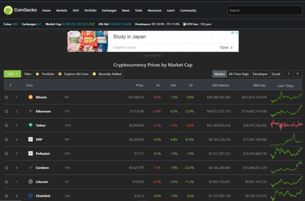Go to previous table page arrow
Image resolution: width=305 pixels, height=201 pixels.
pos(289,74)
